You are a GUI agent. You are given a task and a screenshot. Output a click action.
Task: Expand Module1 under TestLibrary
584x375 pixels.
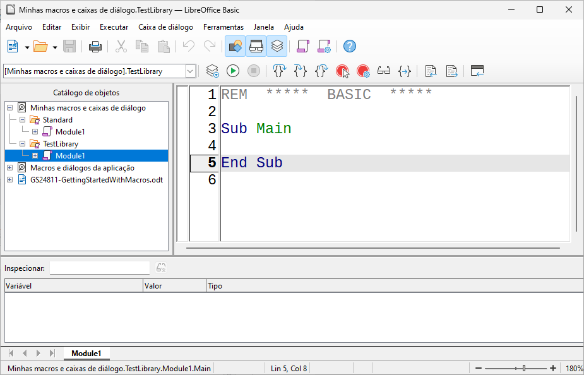point(35,156)
